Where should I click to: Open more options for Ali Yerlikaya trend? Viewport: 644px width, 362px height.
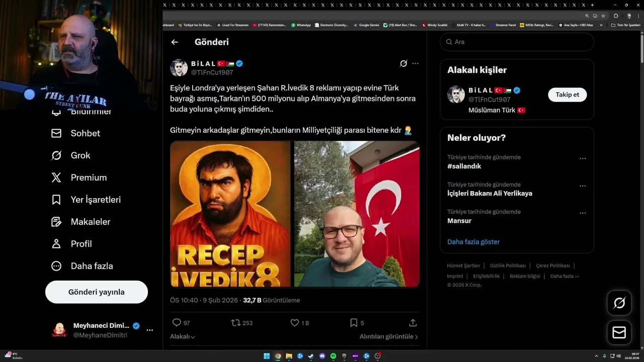point(583,186)
